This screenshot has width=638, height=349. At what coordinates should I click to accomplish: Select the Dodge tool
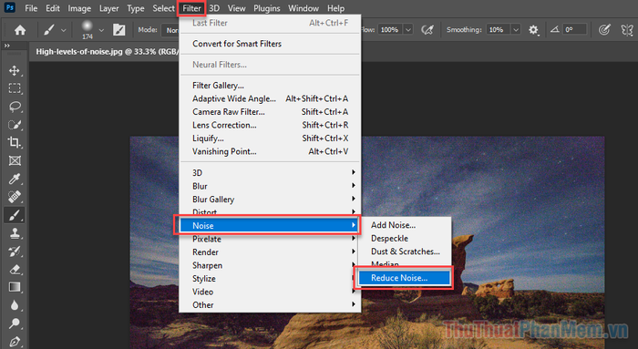click(x=15, y=323)
